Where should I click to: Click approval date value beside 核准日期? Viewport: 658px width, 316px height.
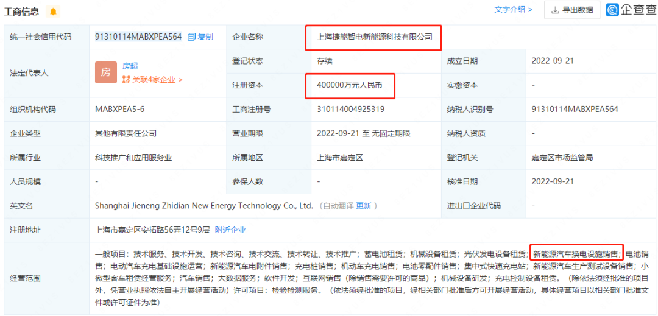point(552,182)
